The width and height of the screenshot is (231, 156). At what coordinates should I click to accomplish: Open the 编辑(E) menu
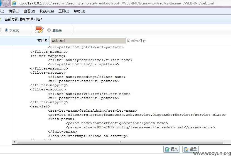[14, 11]
